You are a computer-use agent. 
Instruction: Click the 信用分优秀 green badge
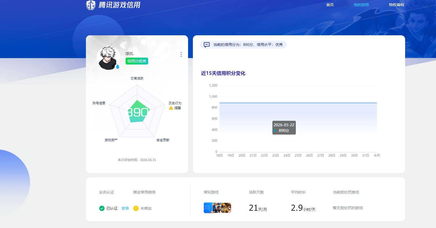click(x=137, y=61)
